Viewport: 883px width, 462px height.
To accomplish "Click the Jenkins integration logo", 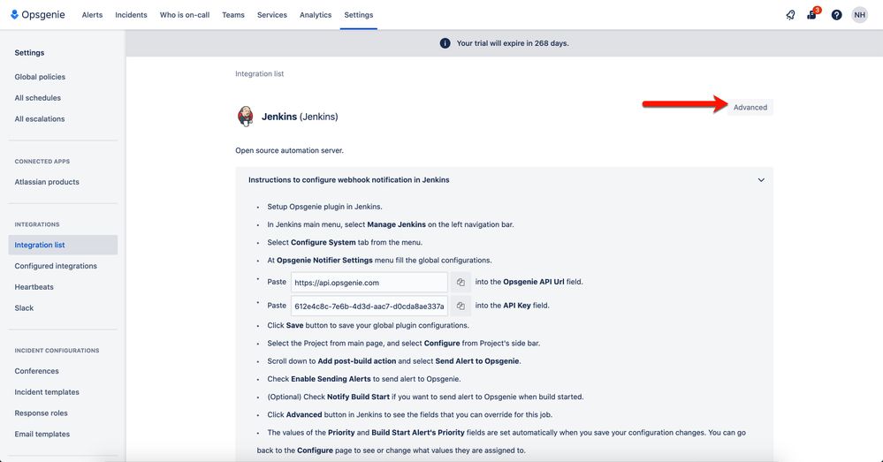I will [x=245, y=116].
